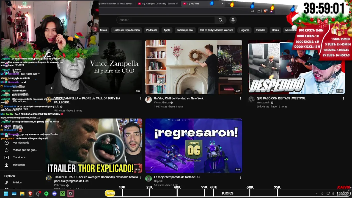Open Minecraft launcher from taskbar

(62, 194)
